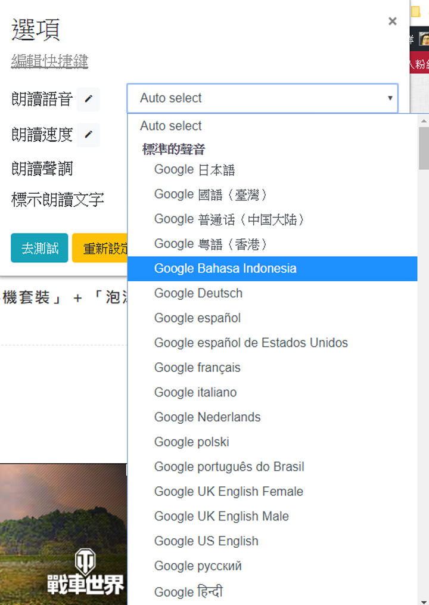Viewport: 429px width, 605px height.
Task: Choose Google UK English Male voice
Action: (272, 516)
